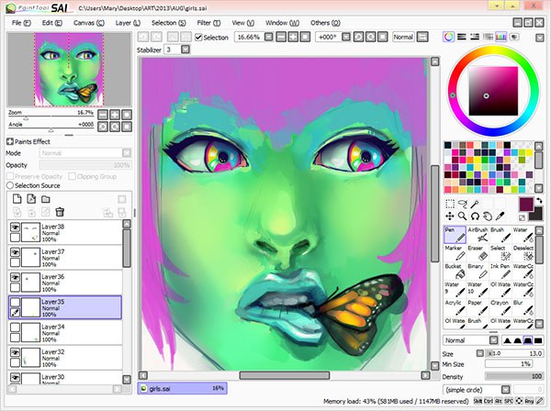
Task: Select the Pen brush tool
Action: click(455, 235)
